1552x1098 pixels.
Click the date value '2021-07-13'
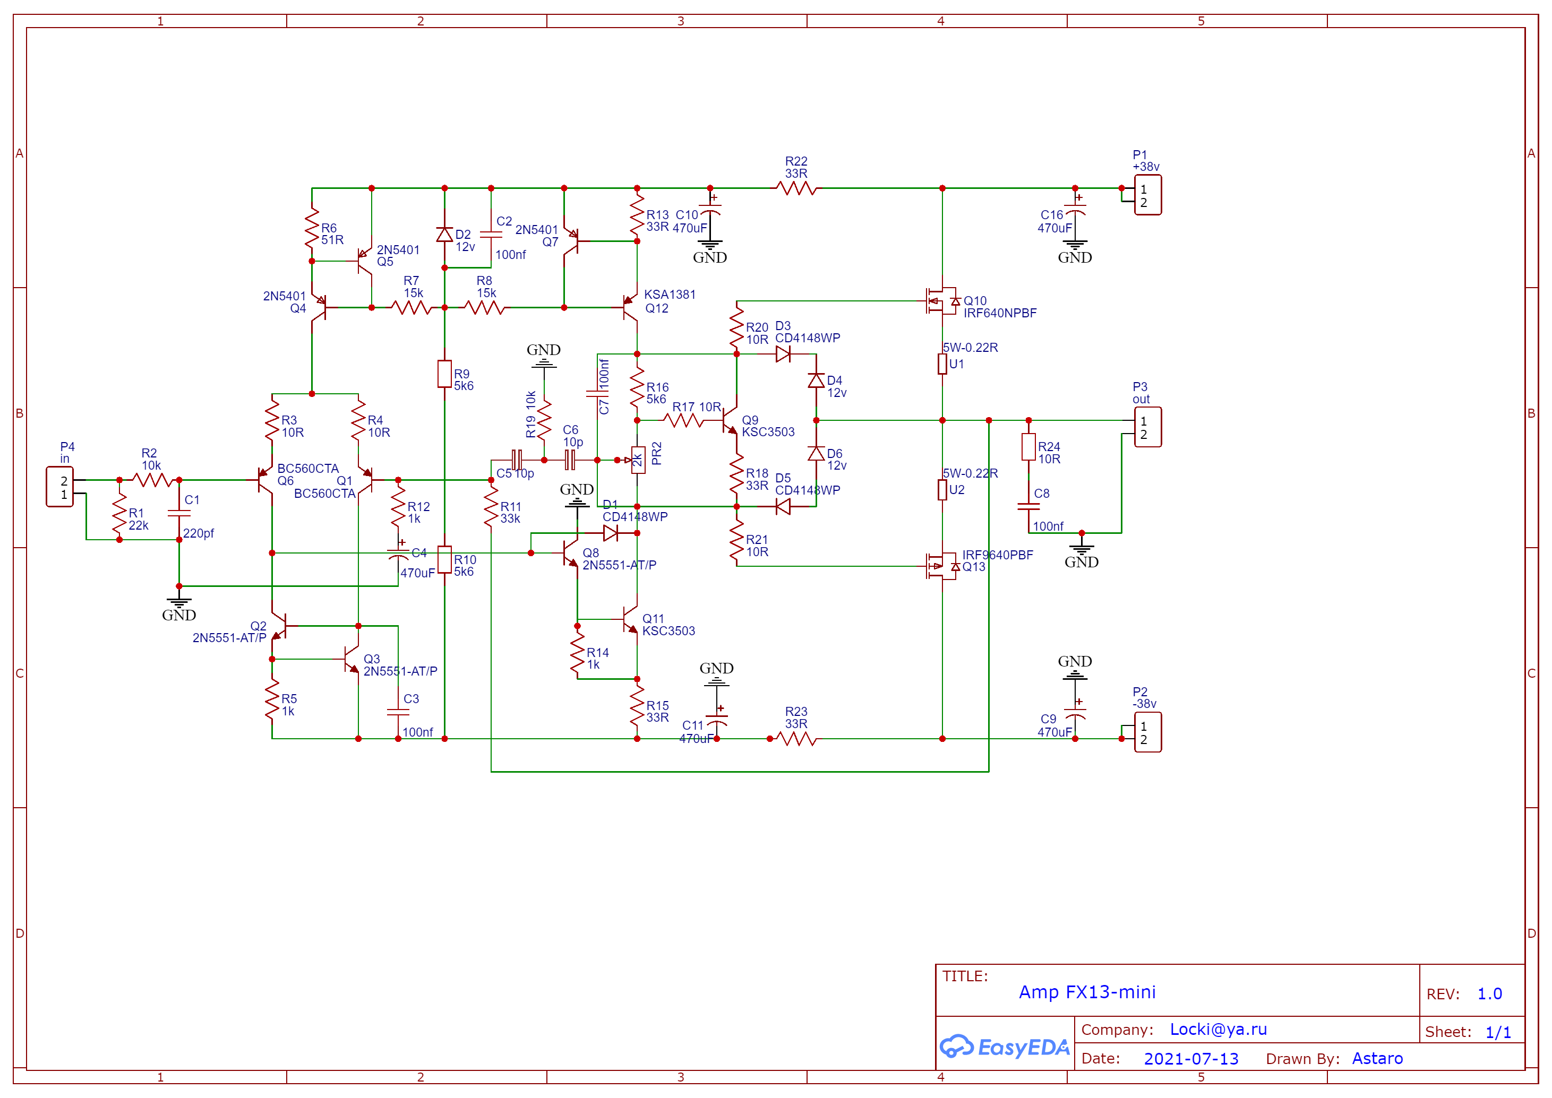1191,1059
